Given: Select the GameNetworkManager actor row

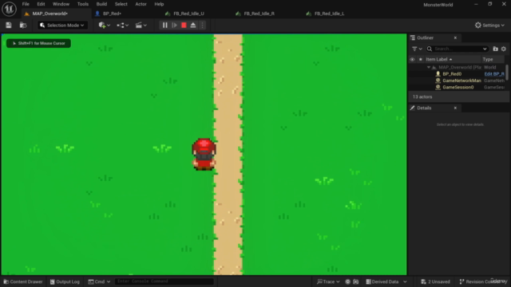Looking at the screenshot, I should pyautogui.click(x=457, y=81).
